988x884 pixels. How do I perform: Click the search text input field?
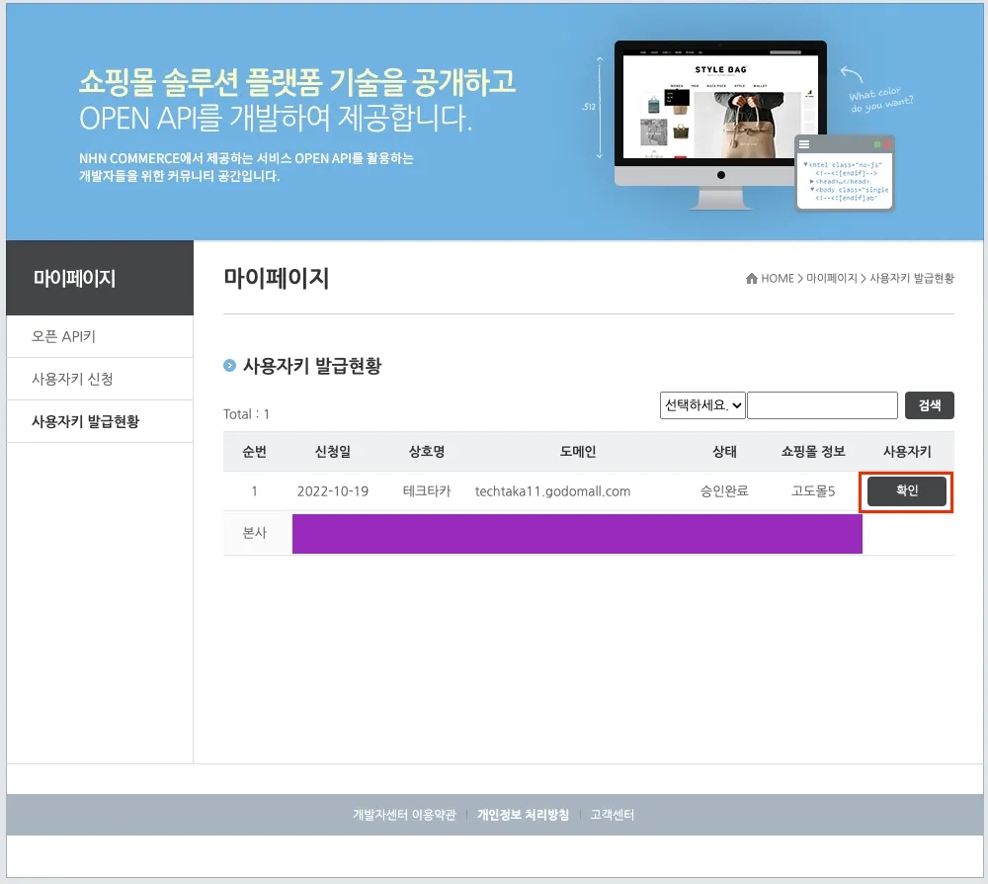(x=822, y=405)
